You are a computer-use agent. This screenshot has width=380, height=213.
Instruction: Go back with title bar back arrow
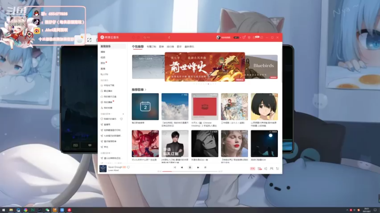[134, 37]
